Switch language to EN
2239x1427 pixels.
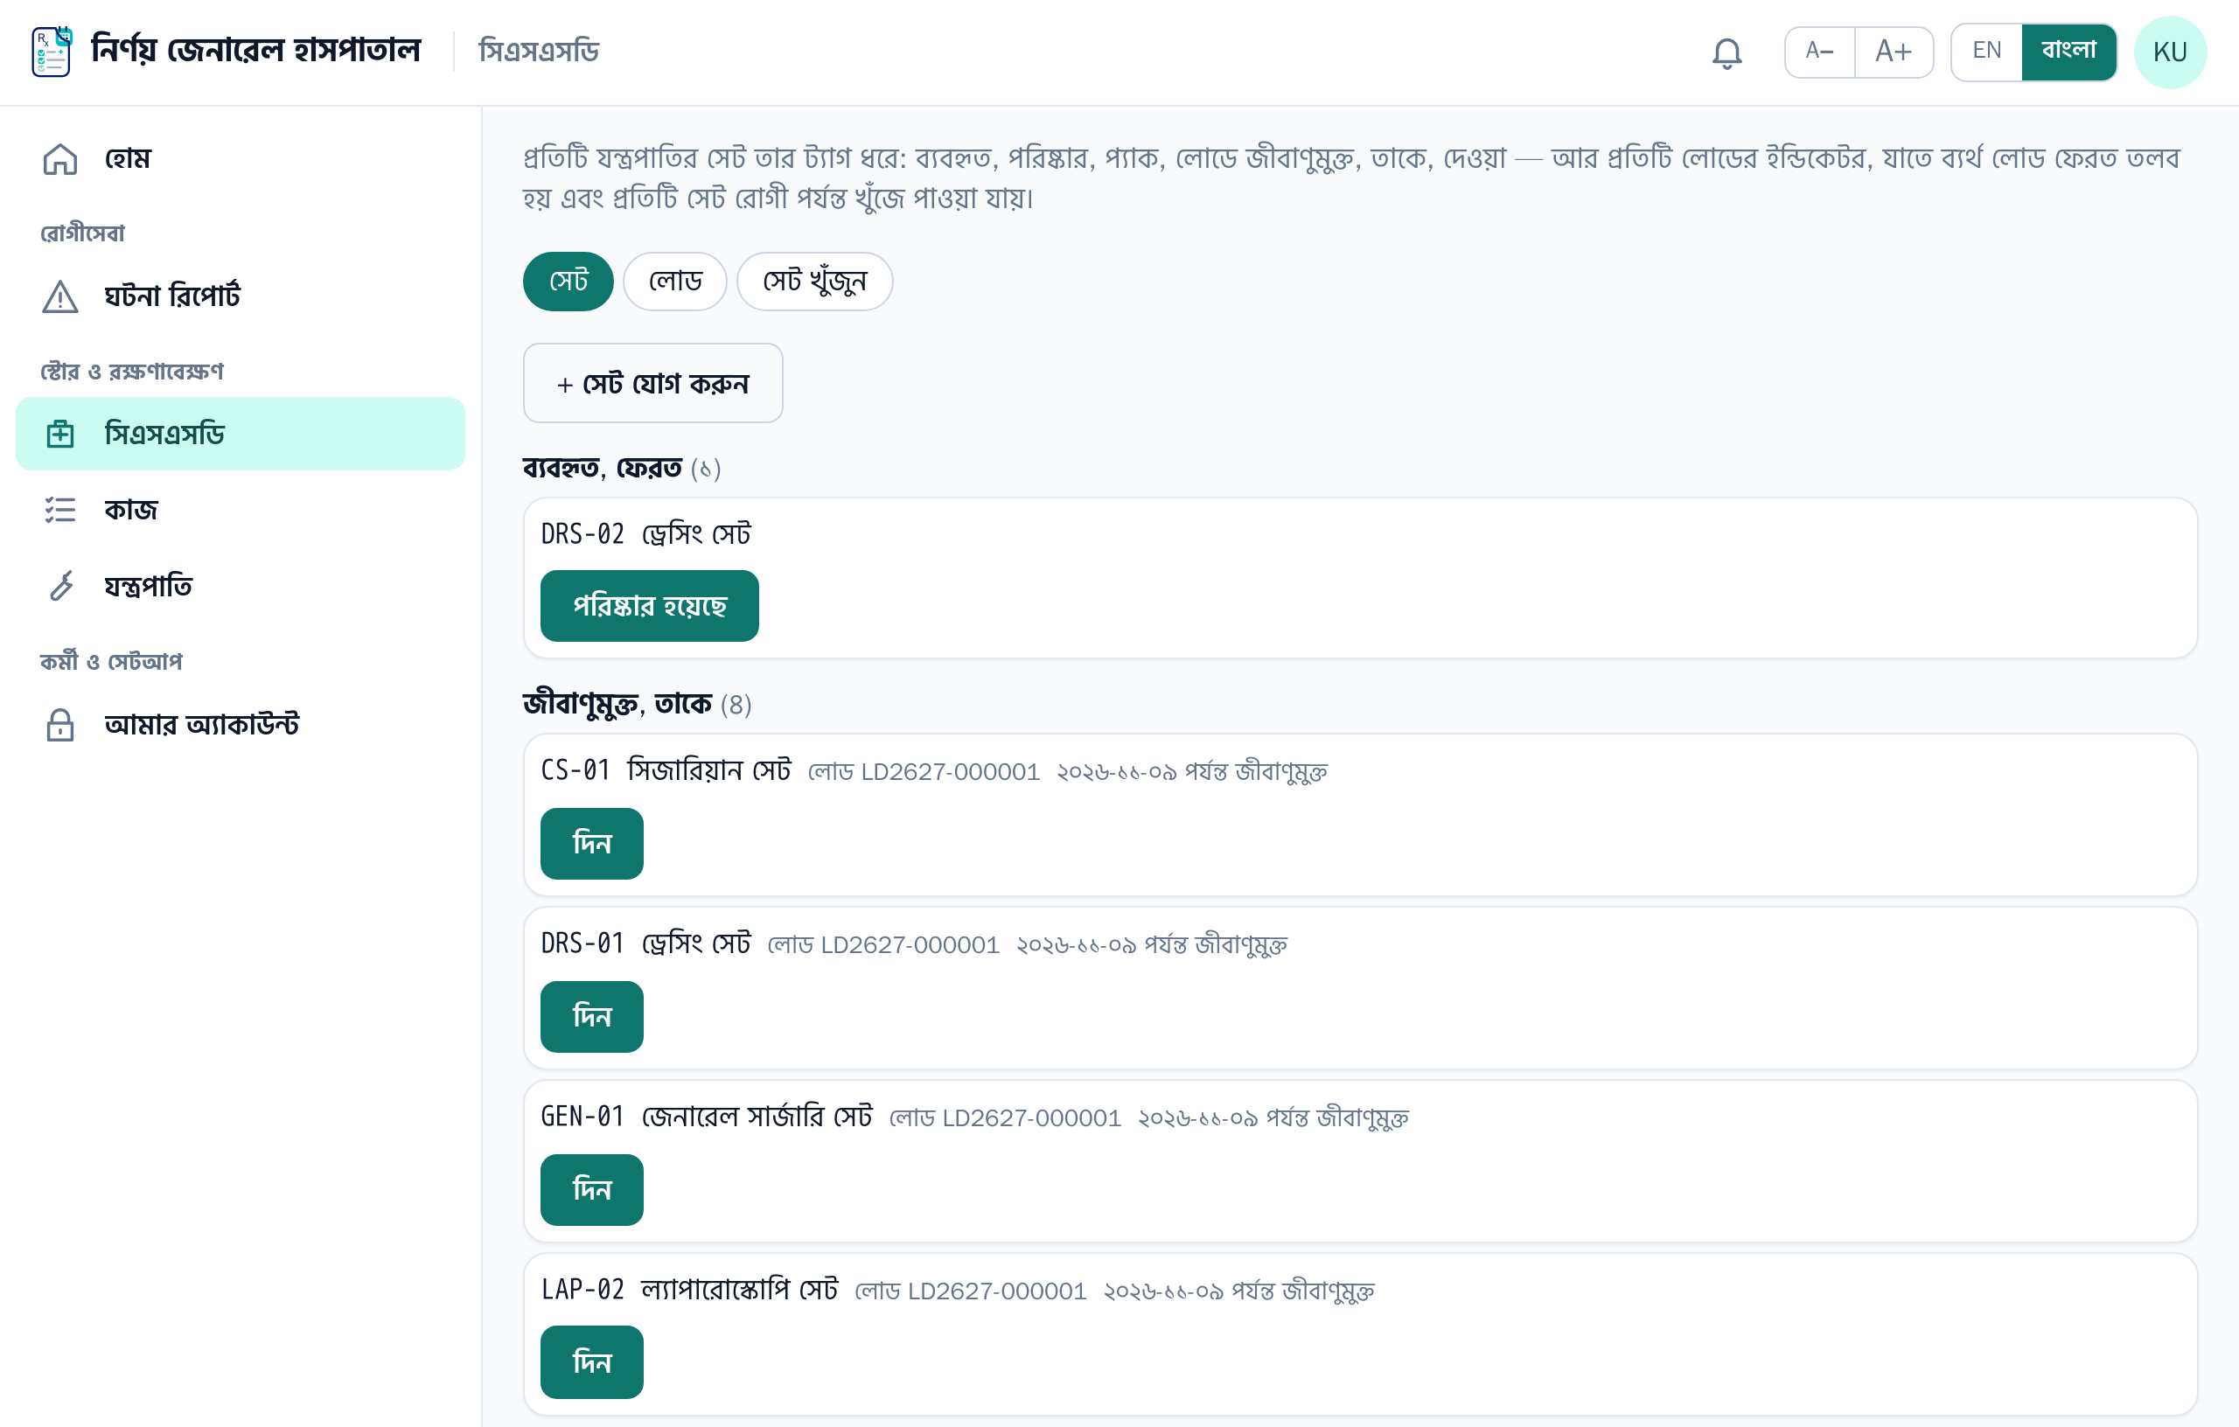[1986, 52]
